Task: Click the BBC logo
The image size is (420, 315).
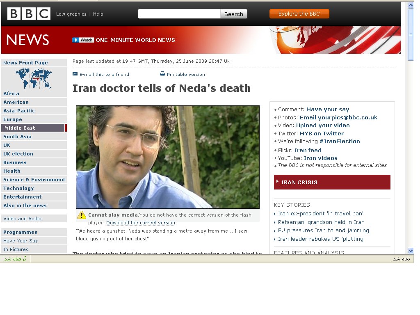Action: coord(29,14)
